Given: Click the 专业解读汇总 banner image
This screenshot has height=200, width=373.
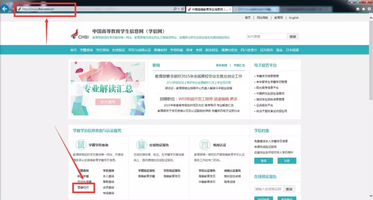Looking at the screenshot, I should click(x=108, y=88).
